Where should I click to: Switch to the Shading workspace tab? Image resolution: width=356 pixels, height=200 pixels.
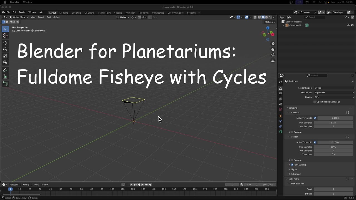pyautogui.click(x=118, y=13)
